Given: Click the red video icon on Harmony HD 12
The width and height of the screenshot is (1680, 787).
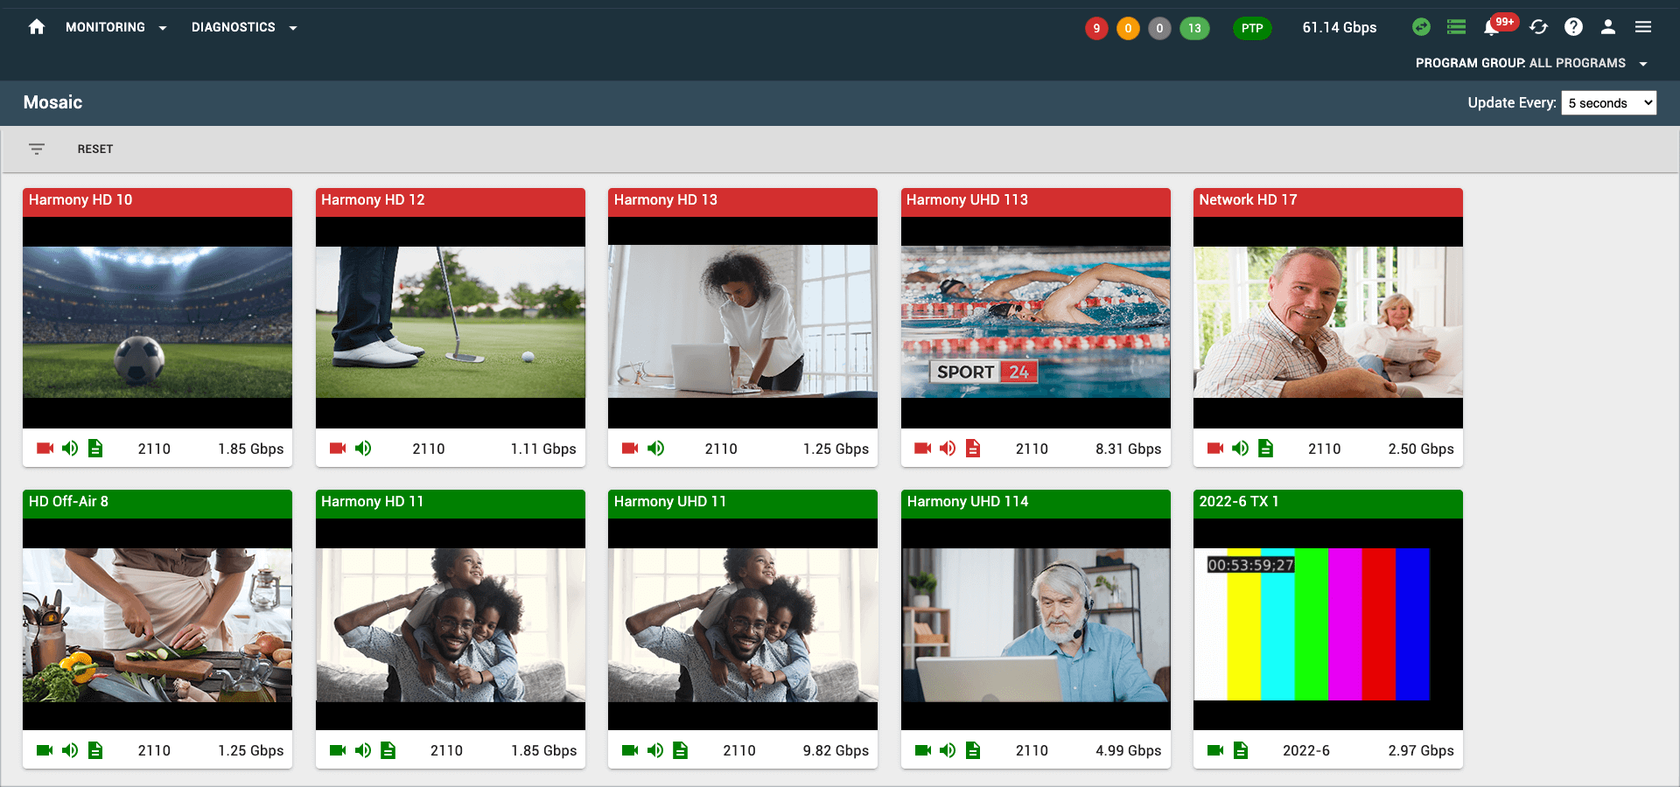Looking at the screenshot, I should 338,449.
